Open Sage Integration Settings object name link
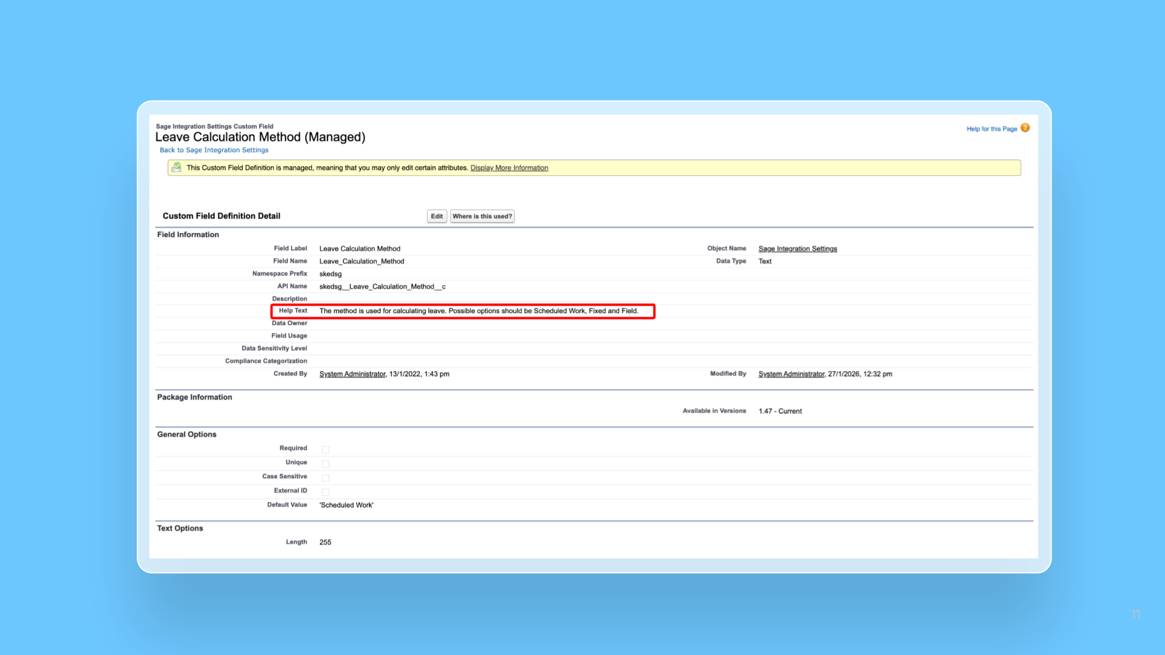The width and height of the screenshot is (1165, 655). pyautogui.click(x=797, y=249)
